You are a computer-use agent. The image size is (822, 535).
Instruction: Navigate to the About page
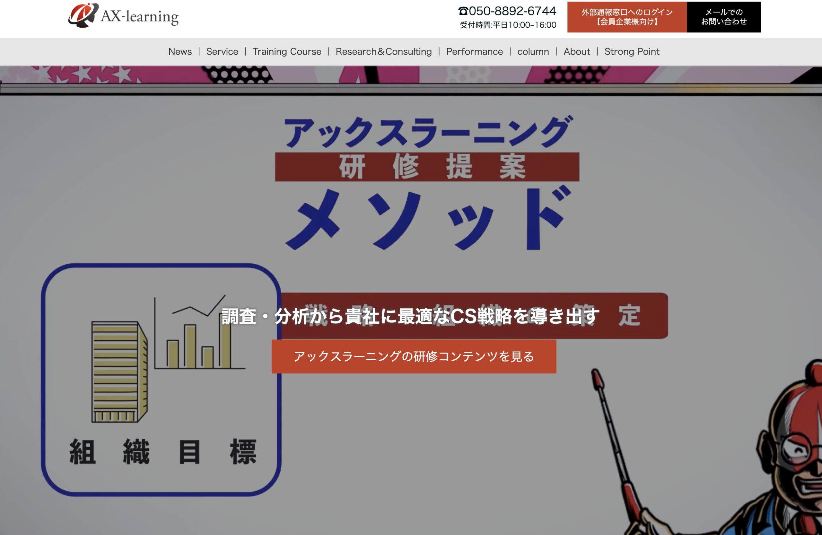pyautogui.click(x=576, y=51)
